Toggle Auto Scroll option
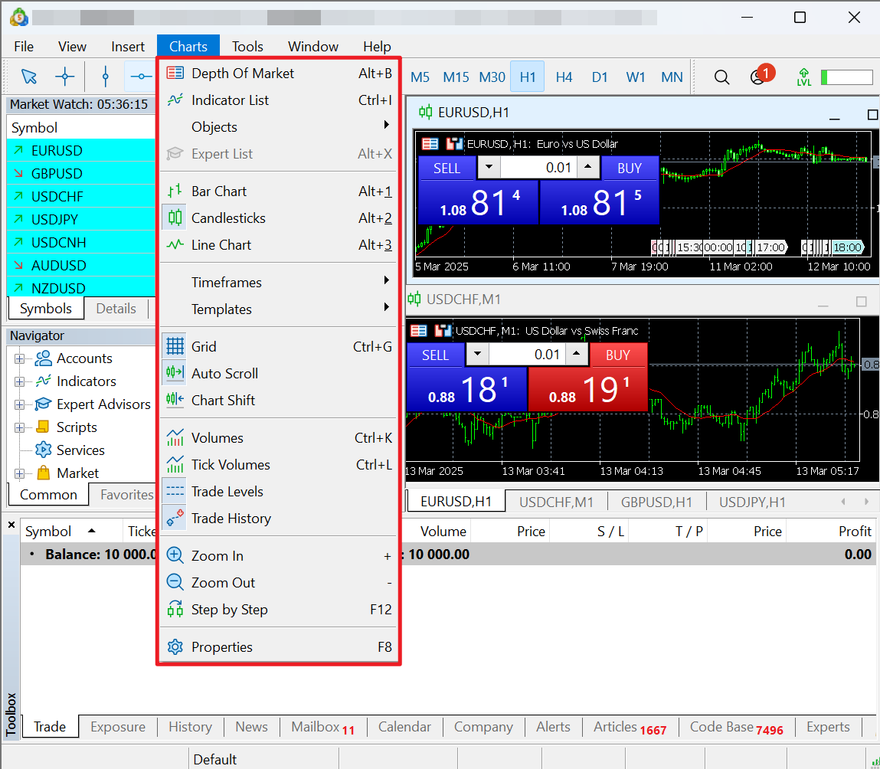The image size is (880, 769). (x=224, y=374)
